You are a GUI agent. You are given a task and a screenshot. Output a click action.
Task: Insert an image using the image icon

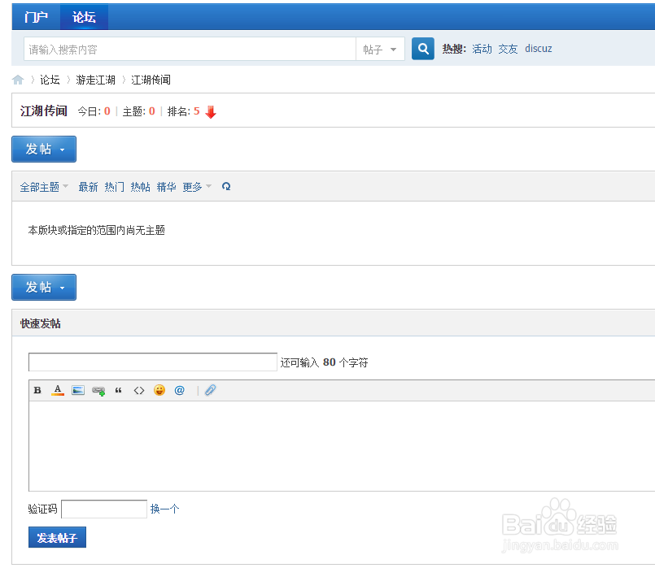click(x=78, y=390)
